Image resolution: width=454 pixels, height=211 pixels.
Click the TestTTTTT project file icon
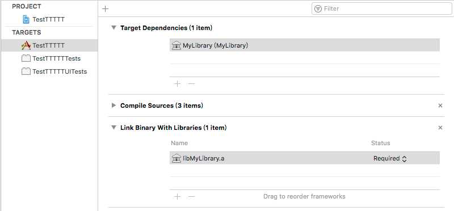[x=26, y=19]
